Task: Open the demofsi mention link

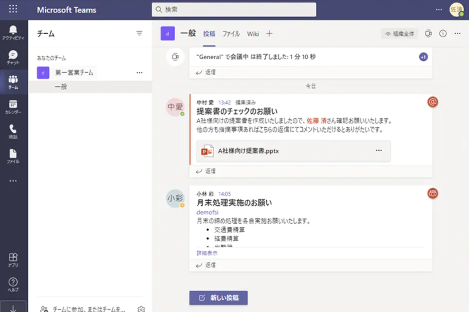Action: [207, 212]
